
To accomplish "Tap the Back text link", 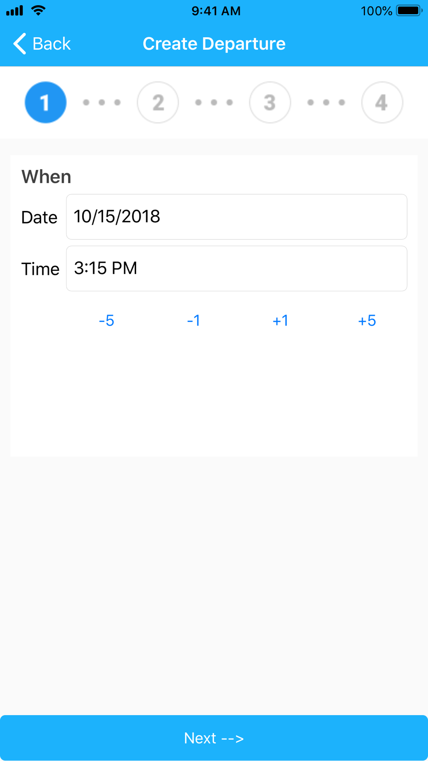I will point(51,44).
